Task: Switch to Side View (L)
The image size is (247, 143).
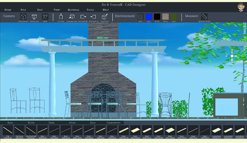Action: (93, 17)
